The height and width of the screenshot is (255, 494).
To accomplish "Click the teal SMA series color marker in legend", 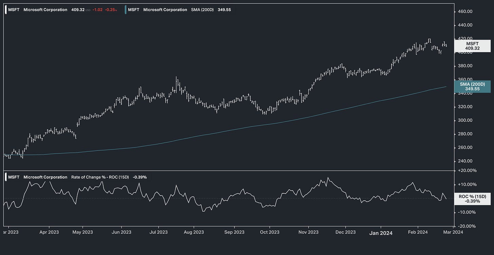I will tap(126, 9).
